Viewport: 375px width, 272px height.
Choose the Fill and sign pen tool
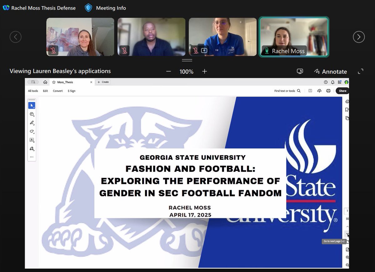tap(32, 149)
